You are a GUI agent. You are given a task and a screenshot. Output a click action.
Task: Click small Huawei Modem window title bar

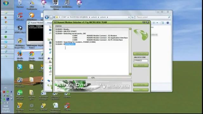coord(36,23)
